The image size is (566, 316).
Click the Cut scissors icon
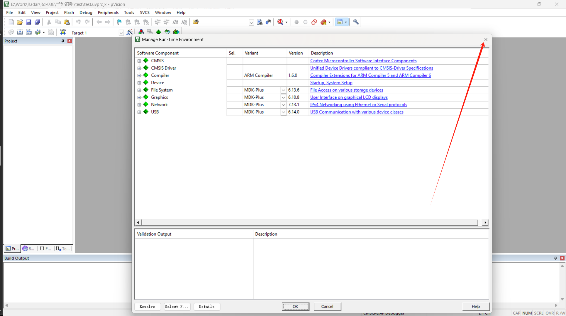click(49, 22)
